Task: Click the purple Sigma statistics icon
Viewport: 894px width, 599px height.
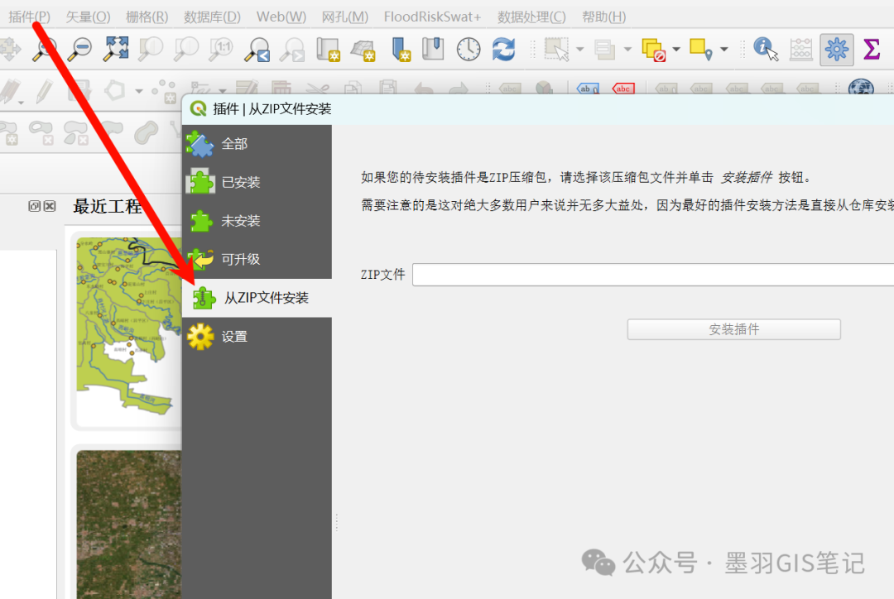Action: click(x=872, y=50)
